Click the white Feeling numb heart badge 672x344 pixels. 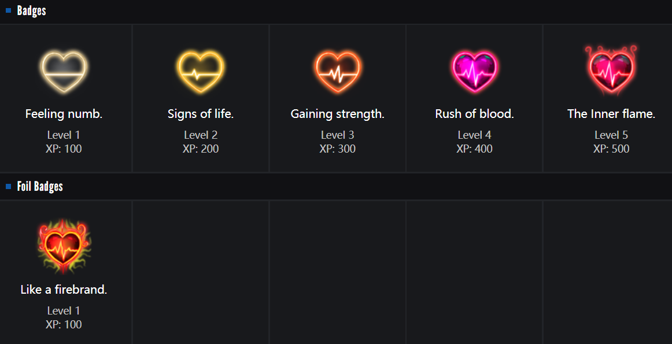click(64, 72)
